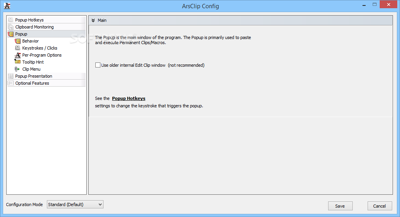Click the Popup Presentation icon

point(11,76)
